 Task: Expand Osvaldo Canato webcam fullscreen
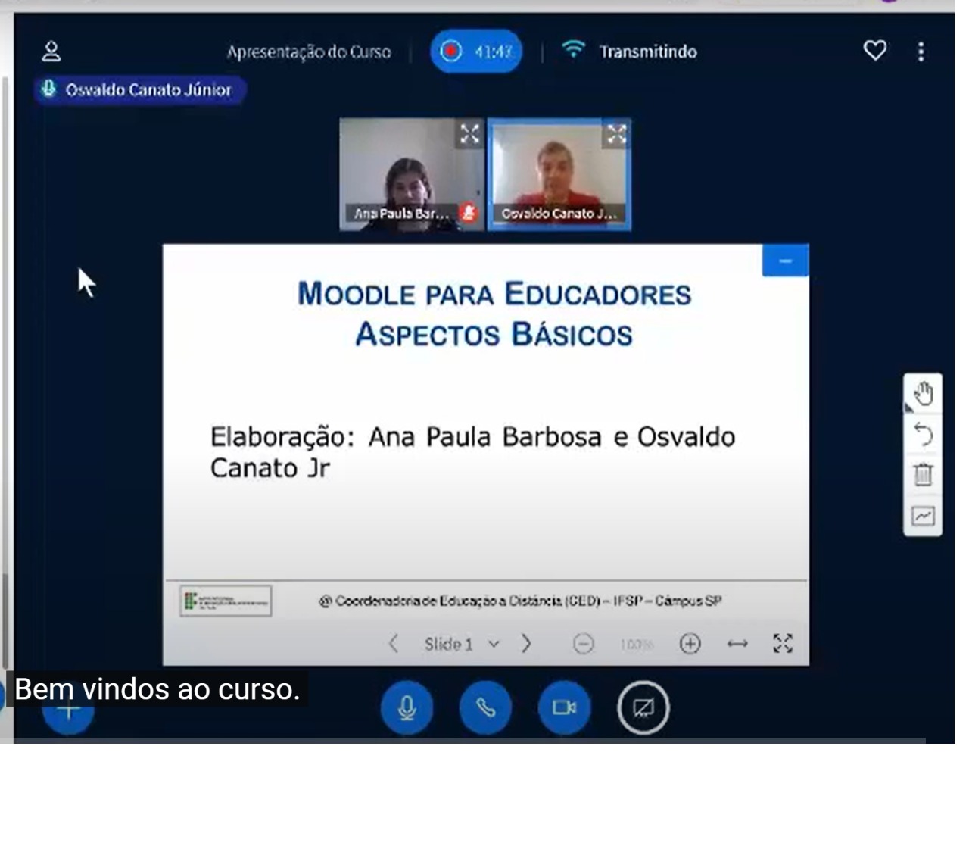click(616, 134)
